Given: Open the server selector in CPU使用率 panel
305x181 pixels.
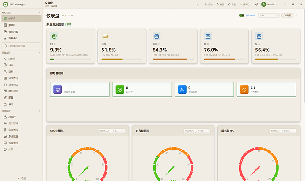Looking at the screenshot, I should click(111, 131).
